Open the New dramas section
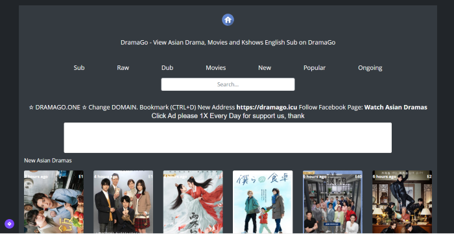 pyautogui.click(x=265, y=67)
